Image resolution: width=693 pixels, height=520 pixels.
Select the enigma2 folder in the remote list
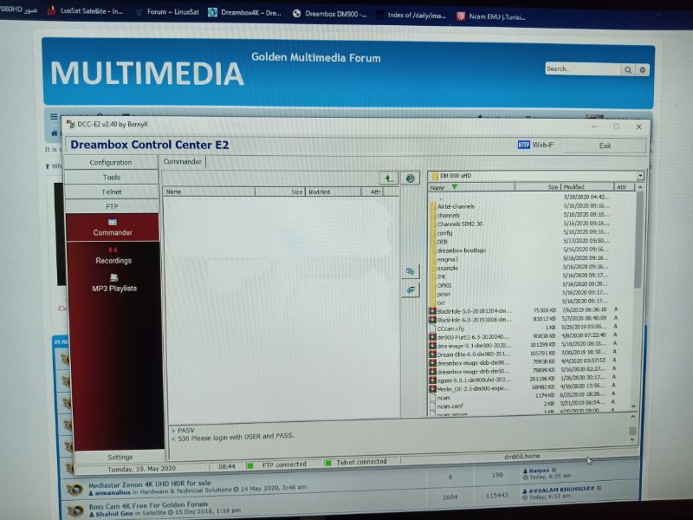pos(447,259)
